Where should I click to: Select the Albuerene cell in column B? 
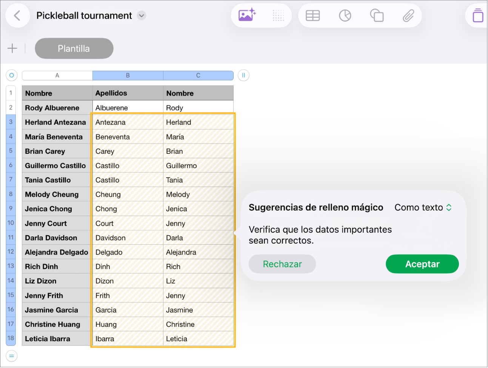click(128, 108)
